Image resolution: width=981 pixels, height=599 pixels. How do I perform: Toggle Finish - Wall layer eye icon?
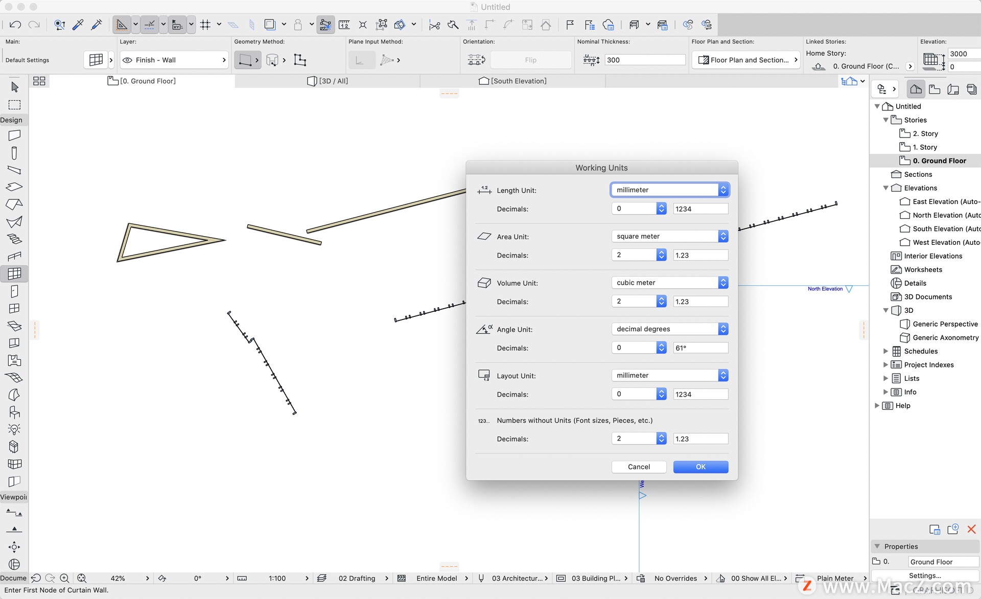tap(128, 60)
